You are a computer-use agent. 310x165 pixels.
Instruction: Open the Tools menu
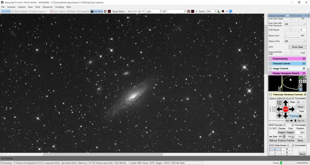coord(38,7)
